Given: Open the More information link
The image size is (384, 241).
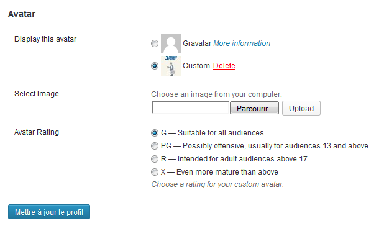Looking at the screenshot, I should click(x=242, y=43).
